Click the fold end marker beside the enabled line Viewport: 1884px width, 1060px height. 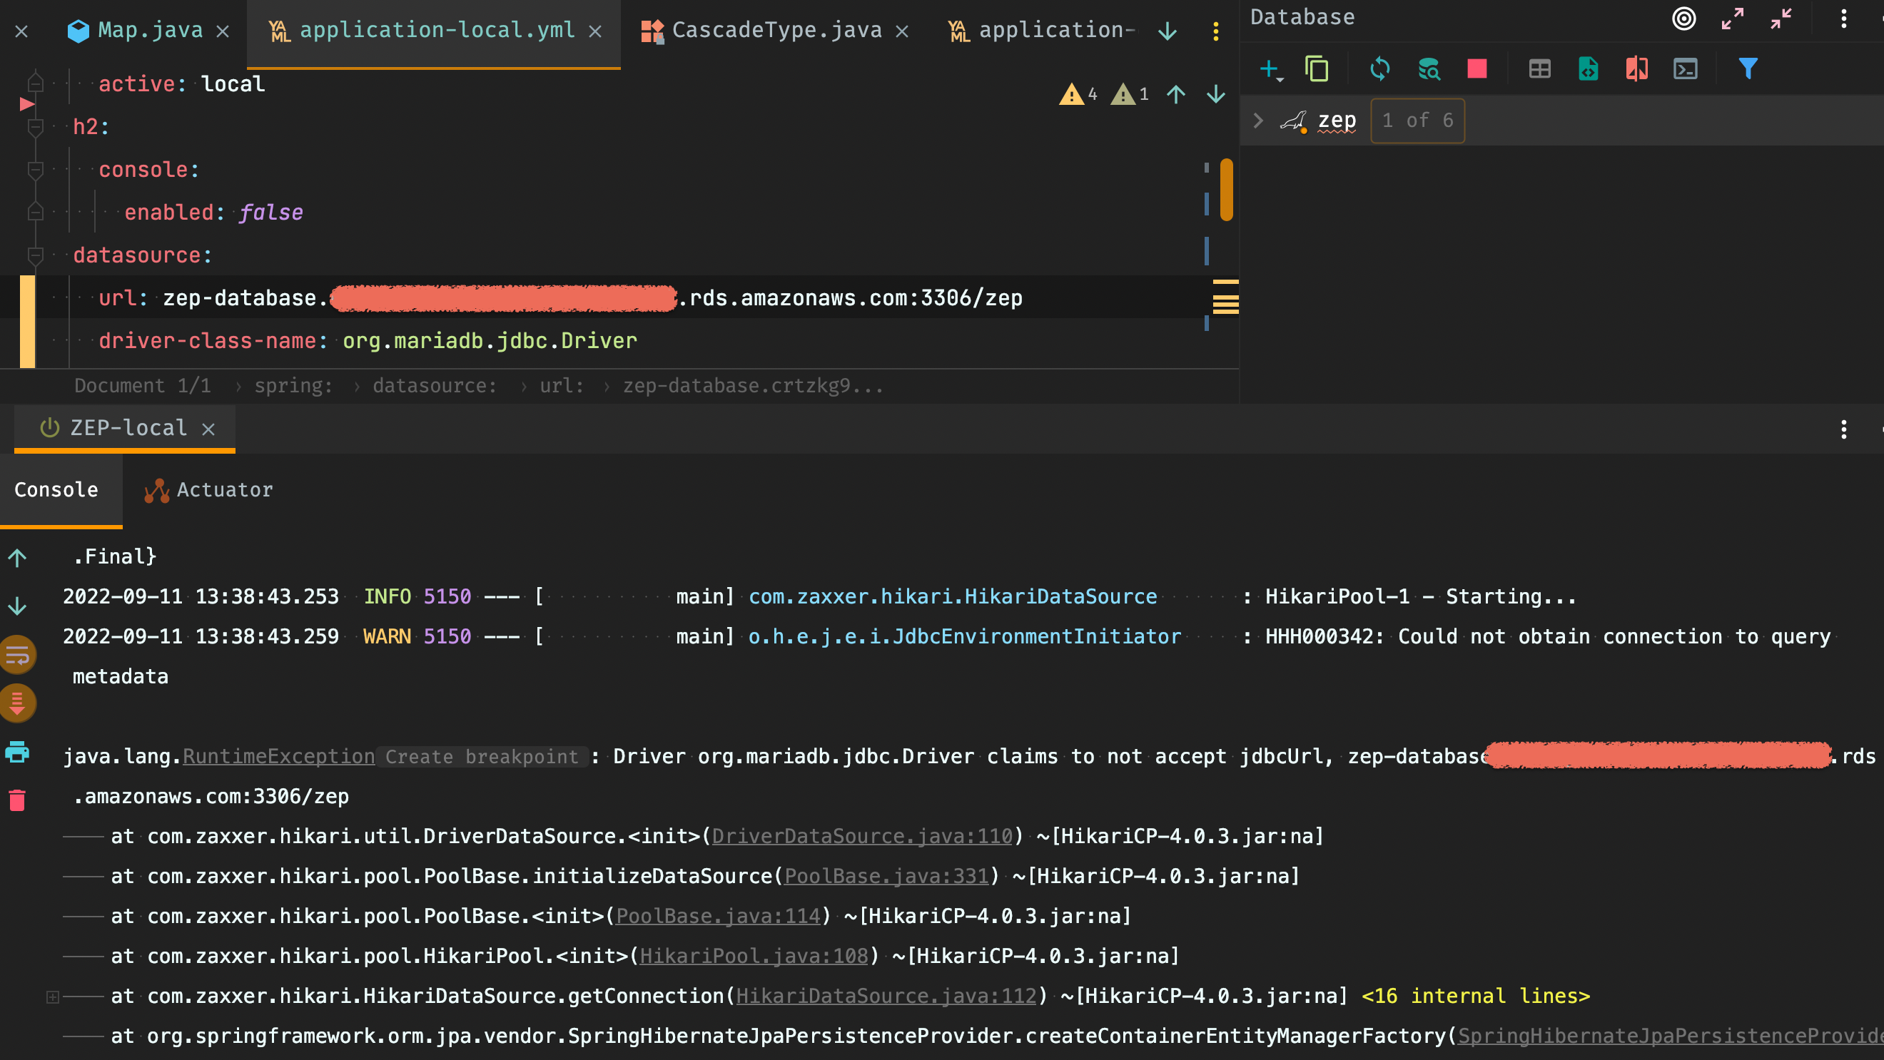pos(35,213)
